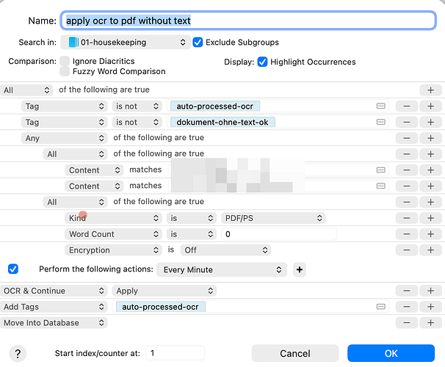Open first Content attribute dropdown
The height and width of the screenshot is (367, 445).
pyautogui.click(x=94, y=170)
